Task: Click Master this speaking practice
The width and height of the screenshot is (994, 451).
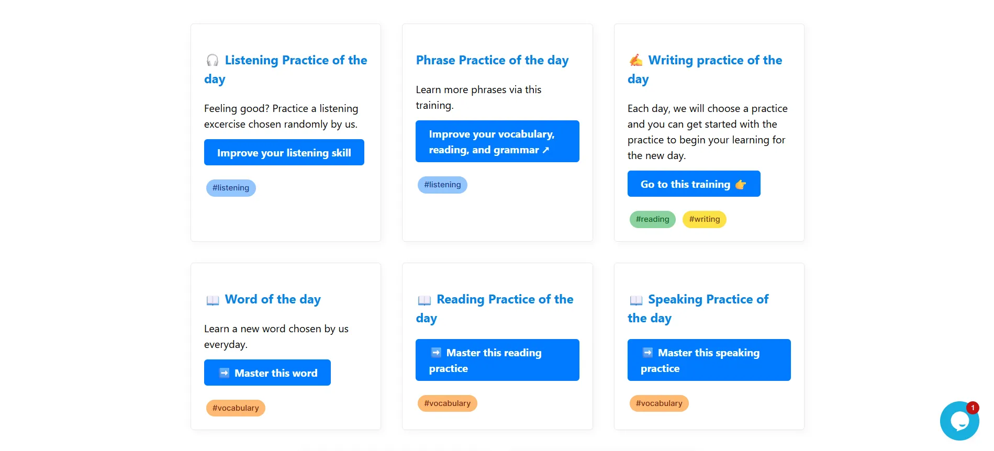Action: pyautogui.click(x=709, y=360)
